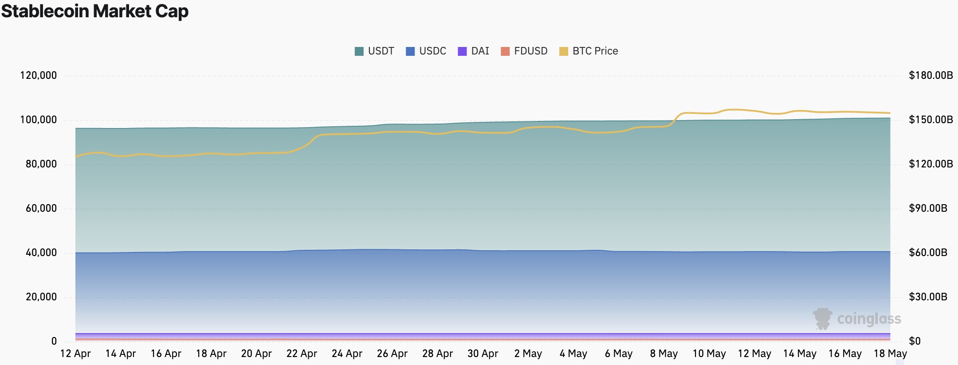Click the 28 Apr x-axis label
Image resolution: width=958 pixels, height=365 pixels.
pos(437,354)
